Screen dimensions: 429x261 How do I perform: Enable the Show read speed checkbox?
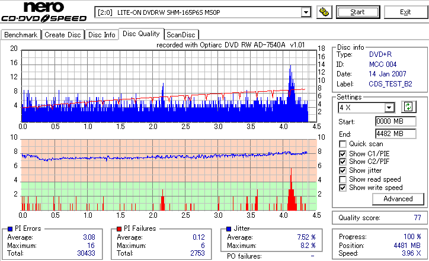[x=342, y=179]
